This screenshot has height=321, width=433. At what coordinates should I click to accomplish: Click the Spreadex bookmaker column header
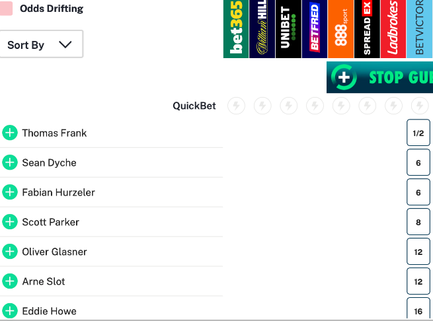click(x=367, y=29)
